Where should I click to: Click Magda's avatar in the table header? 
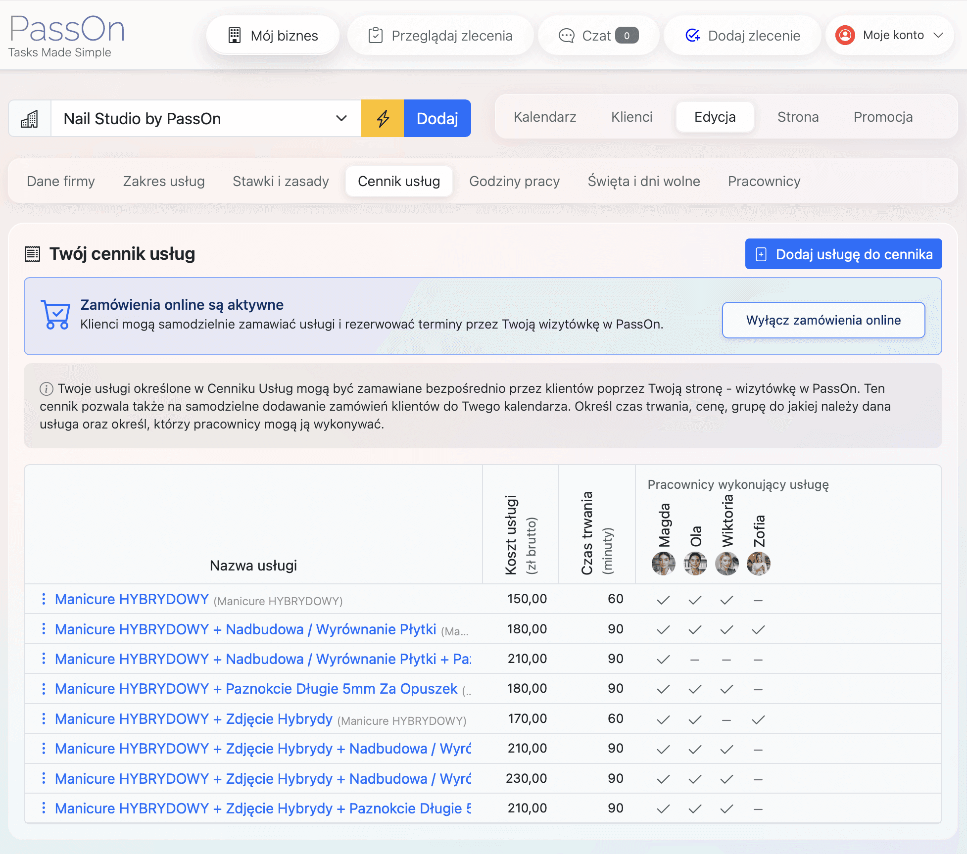(x=663, y=564)
